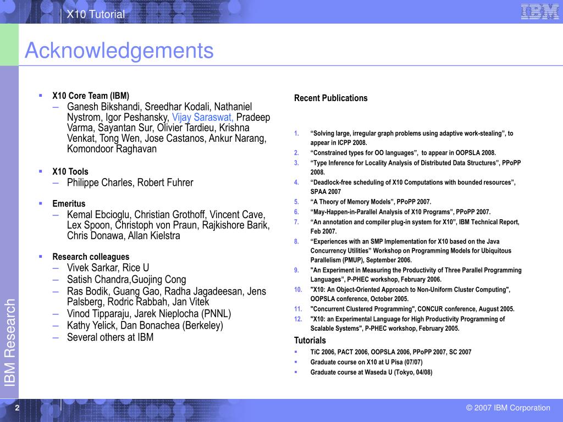Click 'Komondoor Raghavan' in the core team list
This screenshot has width=563, height=422.
(112, 149)
